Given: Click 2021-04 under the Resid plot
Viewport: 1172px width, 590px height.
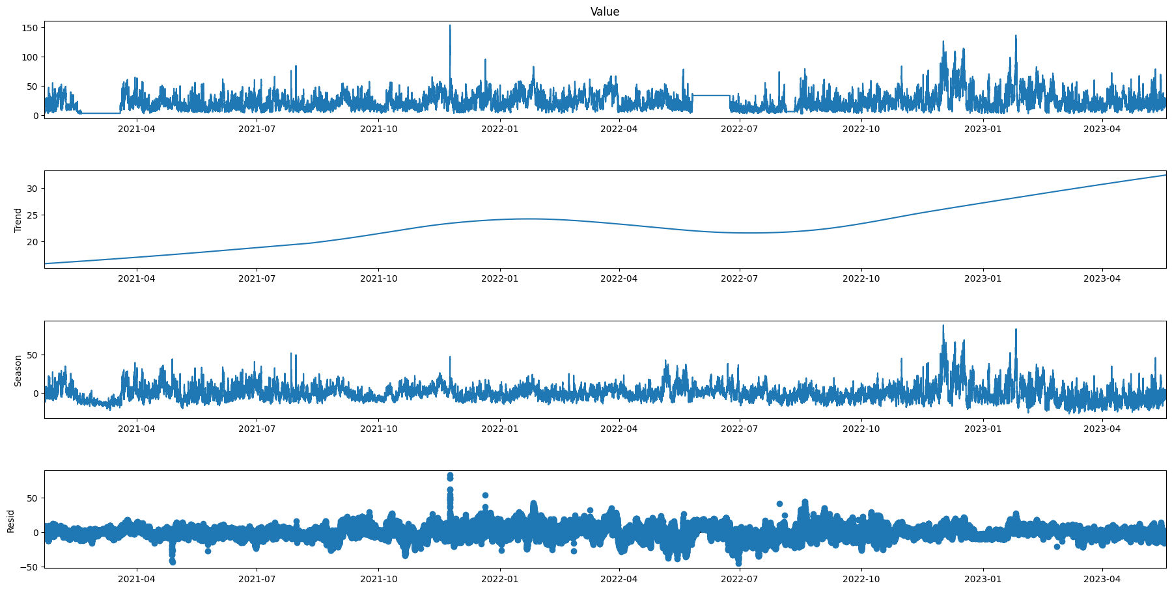Looking at the screenshot, I should click(137, 578).
